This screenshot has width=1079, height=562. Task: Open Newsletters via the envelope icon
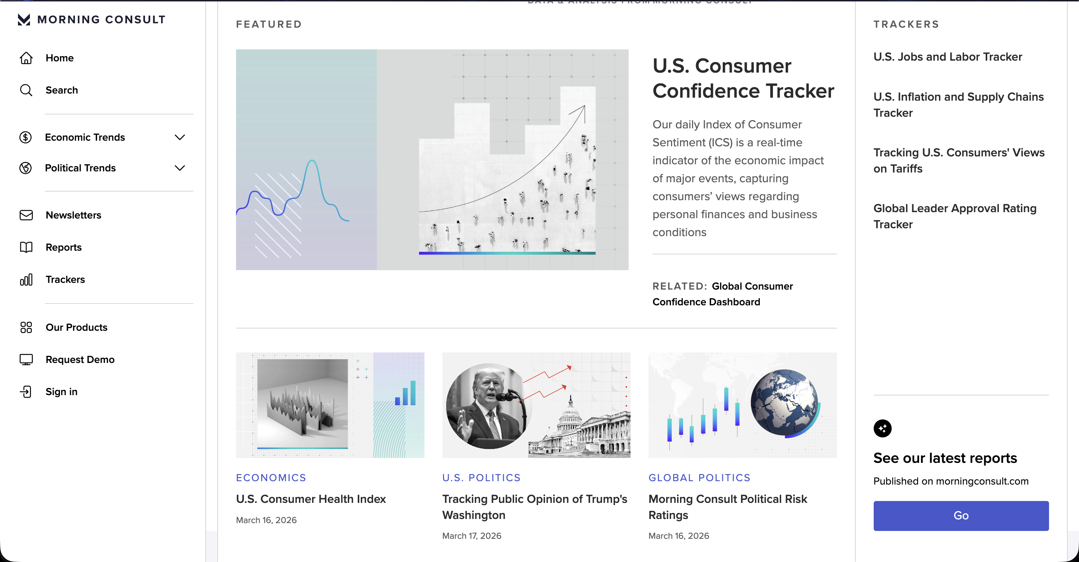[x=26, y=215]
